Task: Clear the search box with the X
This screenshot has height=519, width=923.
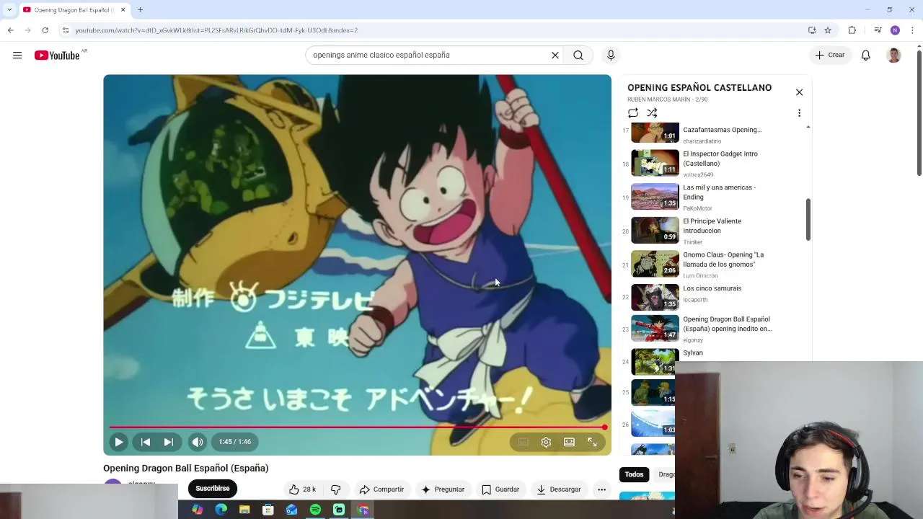Action: coord(555,55)
